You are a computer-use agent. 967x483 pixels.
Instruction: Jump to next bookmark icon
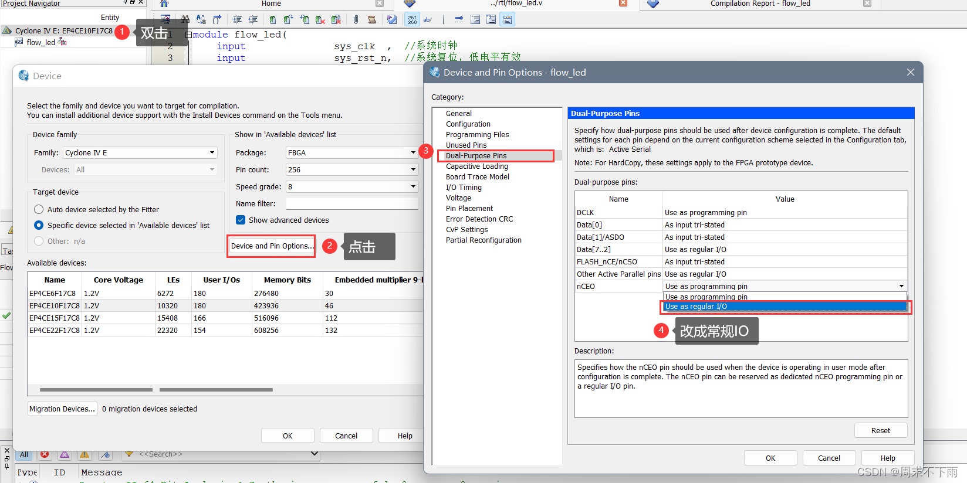click(288, 19)
